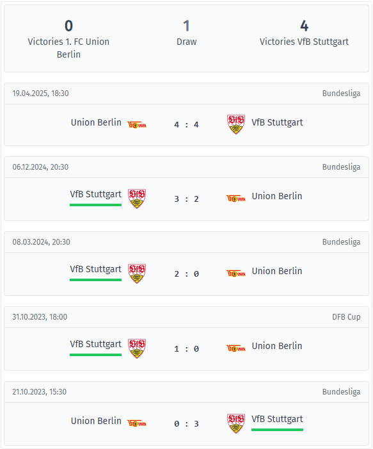Open the 2 : 0 match score

click(x=187, y=273)
